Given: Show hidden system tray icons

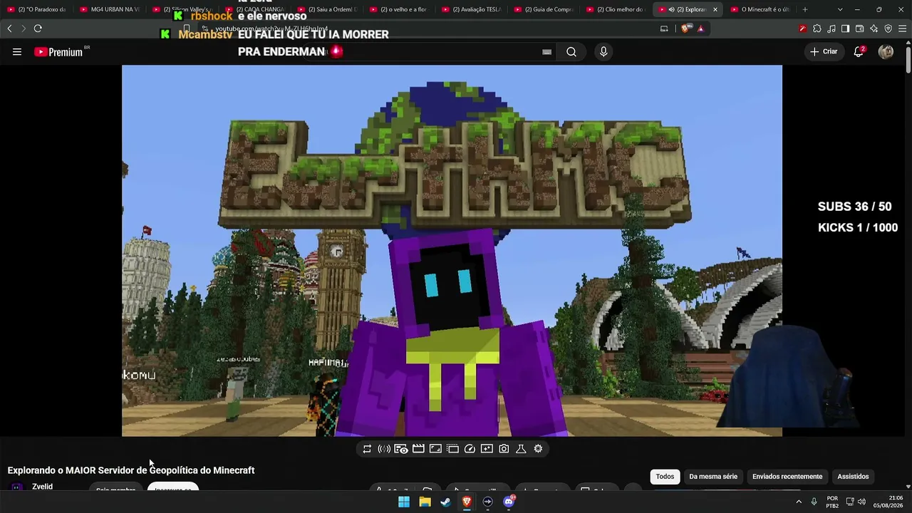Looking at the screenshot, I should [x=799, y=502].
